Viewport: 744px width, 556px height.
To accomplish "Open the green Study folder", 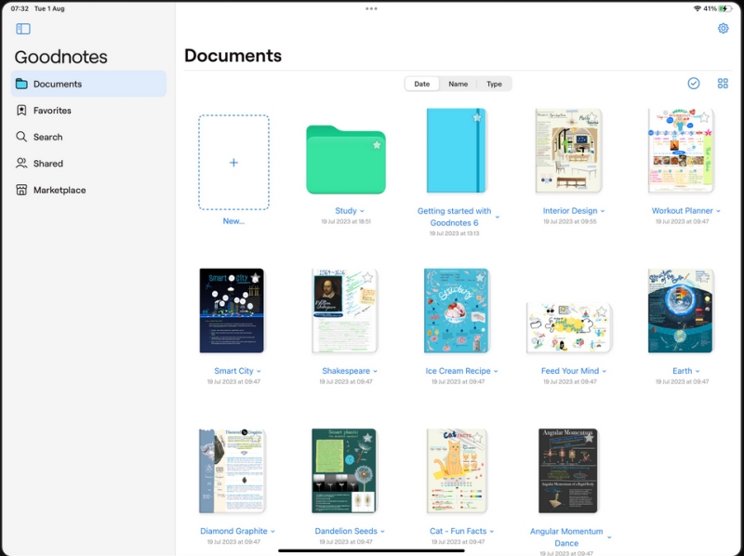I will click(346, 159).
